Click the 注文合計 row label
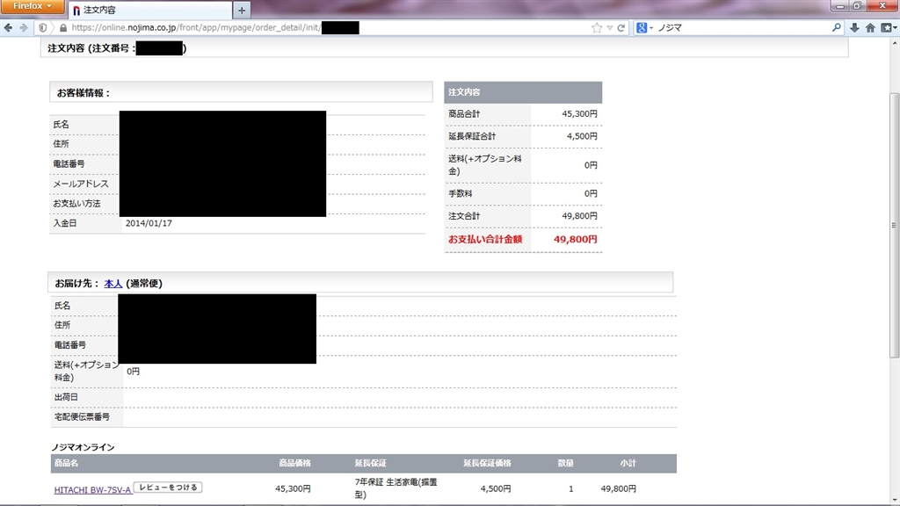 [x=464, y=216]
